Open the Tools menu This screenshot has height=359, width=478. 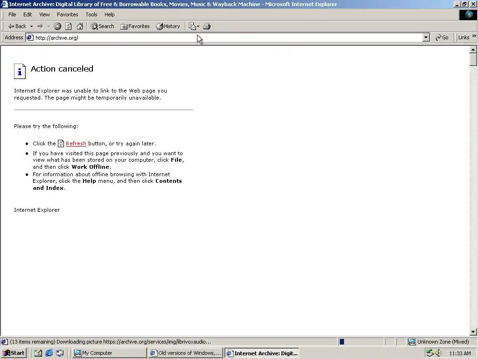point(91,14)
